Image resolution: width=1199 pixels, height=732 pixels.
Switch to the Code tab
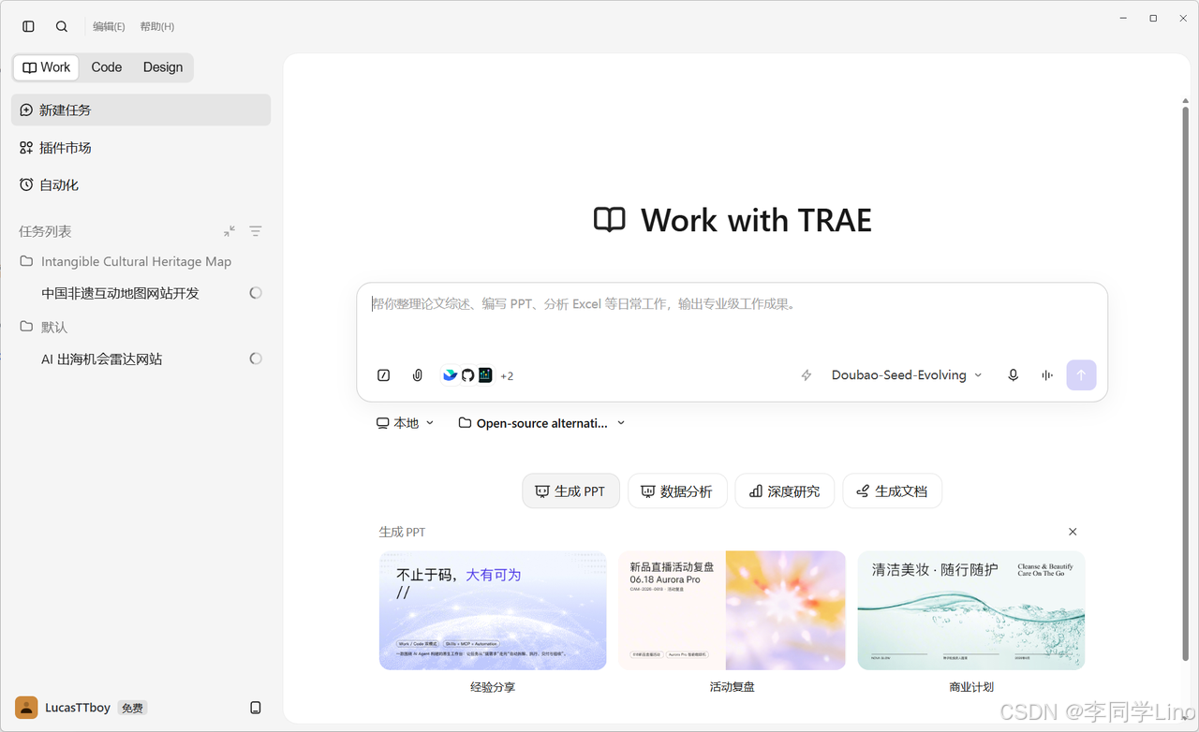[x=107, y=67]
